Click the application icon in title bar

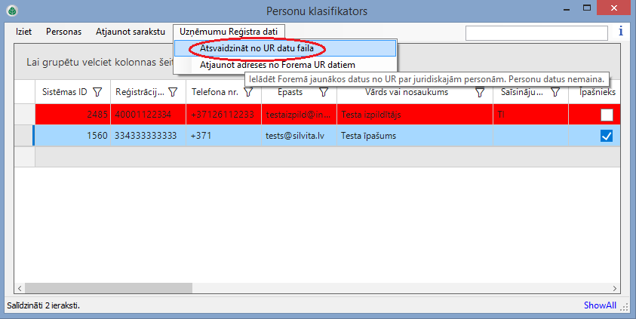11,11
